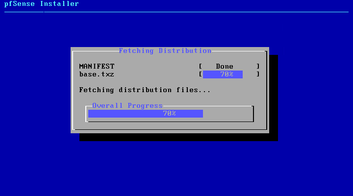Click the 'Fetching distribution files...' message
The height and width of the screenshot is (196, 353).
pyautogui.click(x=145, y=90)
